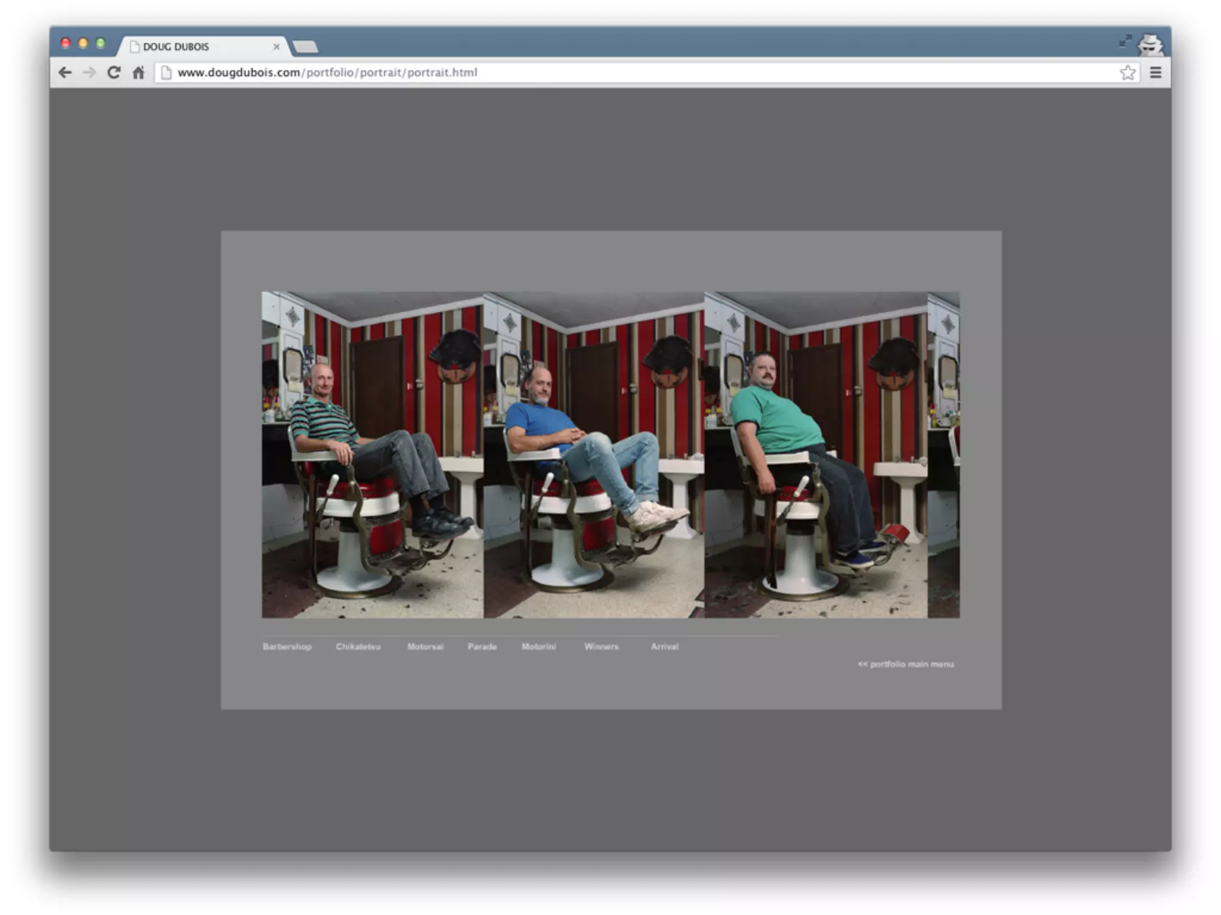Image resolution: width=1221 pixels, height=915 pixels.
Task: View the Winners series
Action: pos(601,646)
